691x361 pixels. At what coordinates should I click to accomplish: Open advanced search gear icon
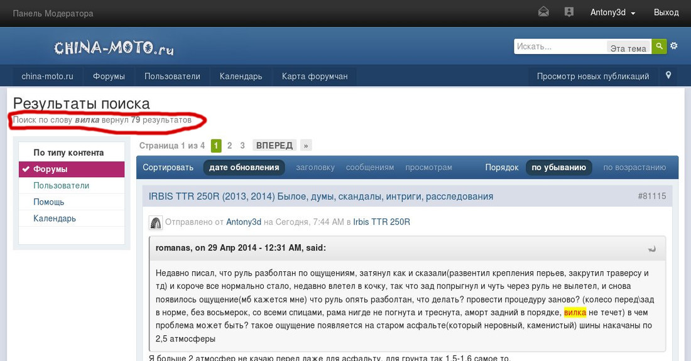674,46
